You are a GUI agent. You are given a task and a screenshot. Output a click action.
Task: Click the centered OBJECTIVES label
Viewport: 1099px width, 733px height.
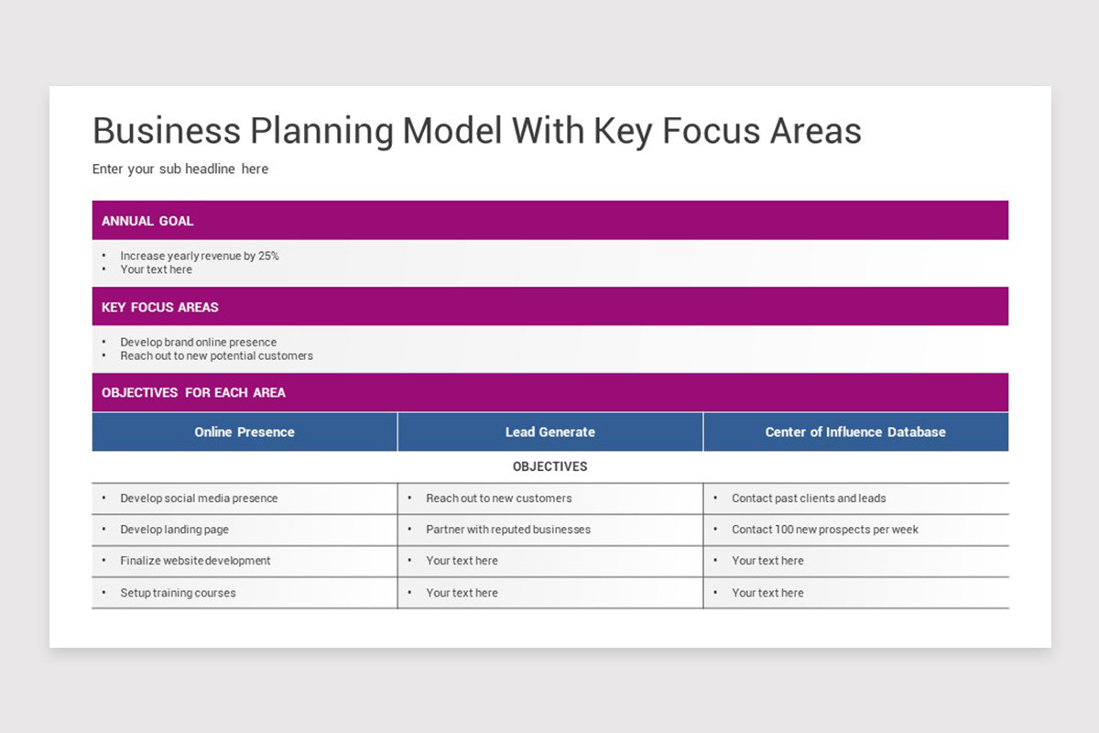550,466
